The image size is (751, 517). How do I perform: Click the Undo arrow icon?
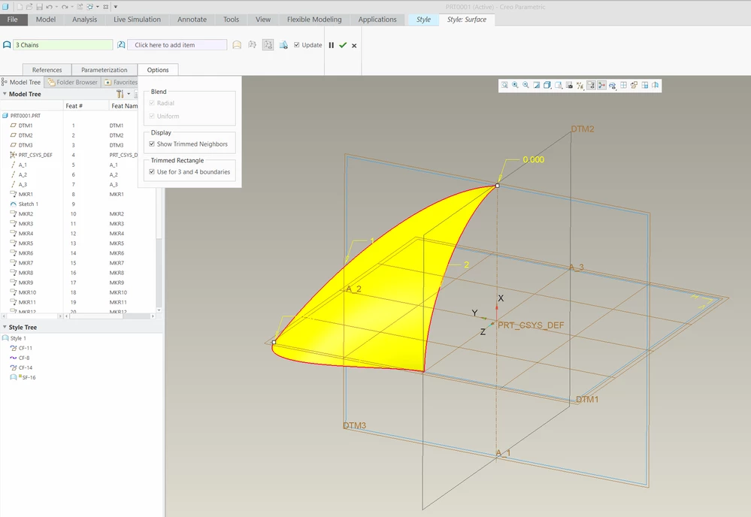[x=50, y=7]
